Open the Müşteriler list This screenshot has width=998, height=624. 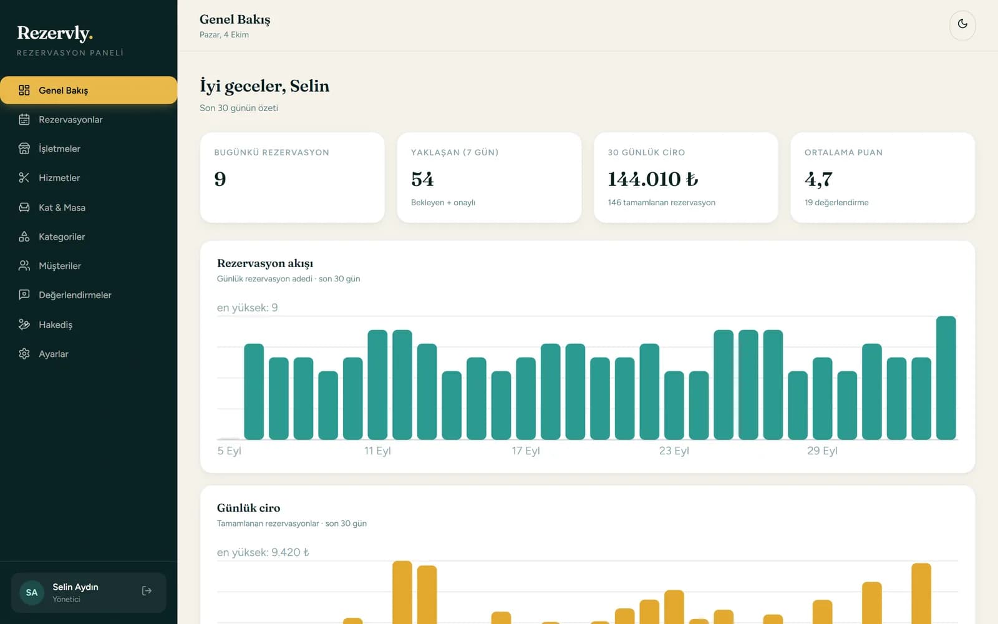[x=89, y=266]
